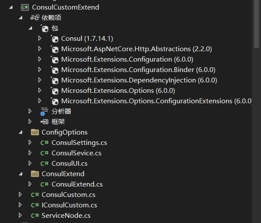Click the Configuration.Binder package icon
Screen dimensions: 261x223
[x=55, y=70]
